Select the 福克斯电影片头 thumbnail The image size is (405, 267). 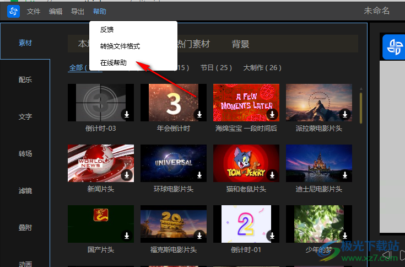coord(174,224)
